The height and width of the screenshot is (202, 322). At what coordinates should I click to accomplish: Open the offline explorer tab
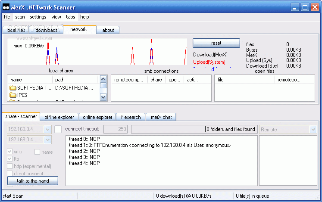coord(59,117)
